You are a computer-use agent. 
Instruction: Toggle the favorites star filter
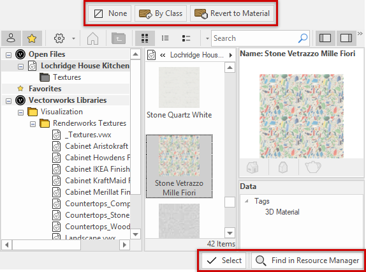pyautogui.click(x=32, y=38)
